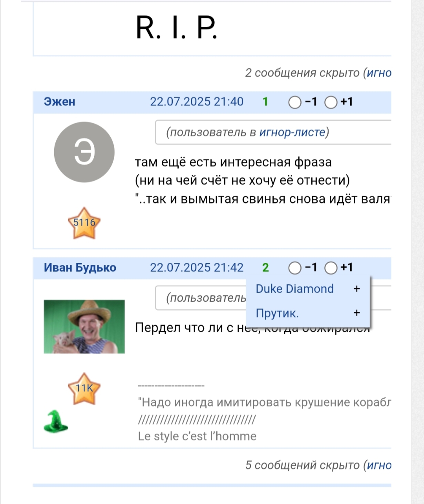Viewport: 424px width, 504px height.
Task: Click the plus sign beside Прутик.
Action: point(357,313)
